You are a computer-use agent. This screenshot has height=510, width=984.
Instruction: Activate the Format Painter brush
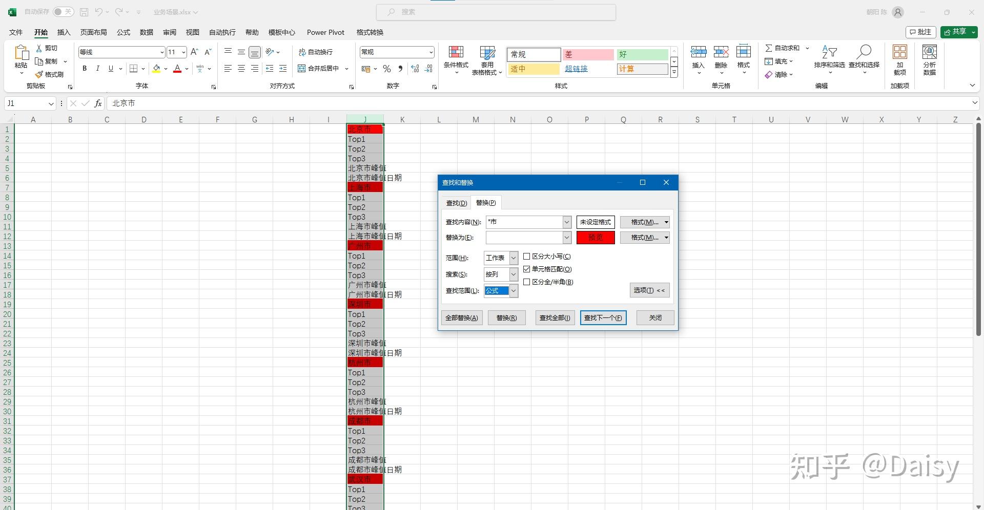[39, 75]
